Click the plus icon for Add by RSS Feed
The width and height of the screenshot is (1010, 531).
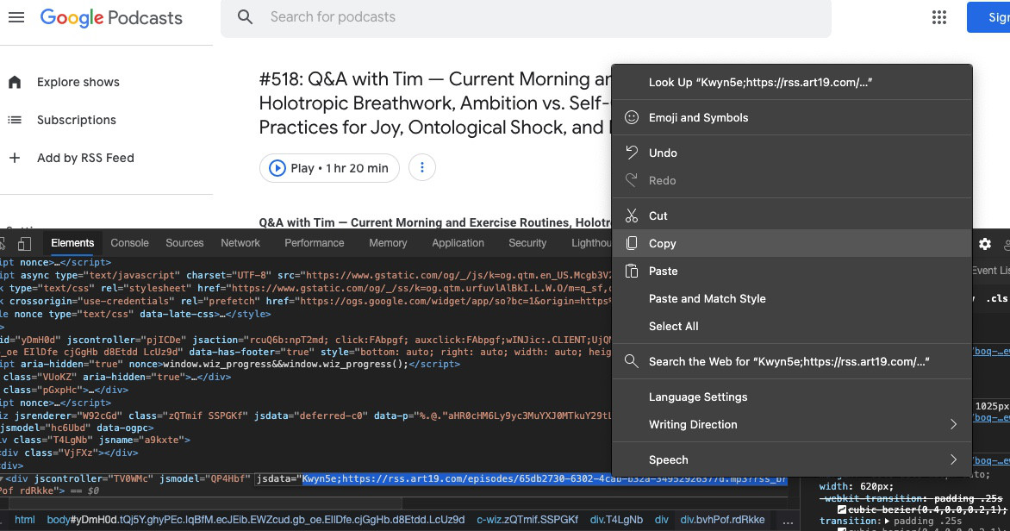tap(15, 158)
